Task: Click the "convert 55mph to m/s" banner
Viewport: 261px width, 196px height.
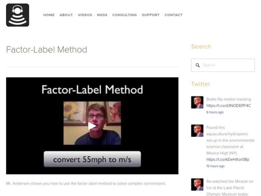Action: click(x=92, y=159)
